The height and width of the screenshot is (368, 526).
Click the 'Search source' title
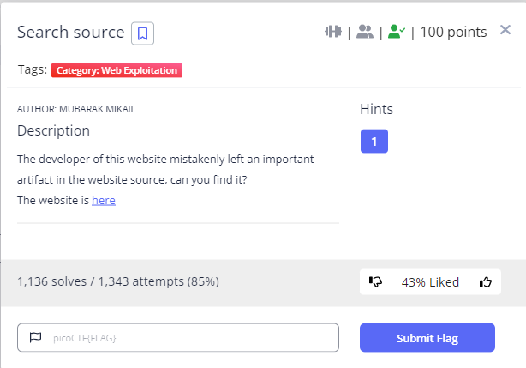71,33
